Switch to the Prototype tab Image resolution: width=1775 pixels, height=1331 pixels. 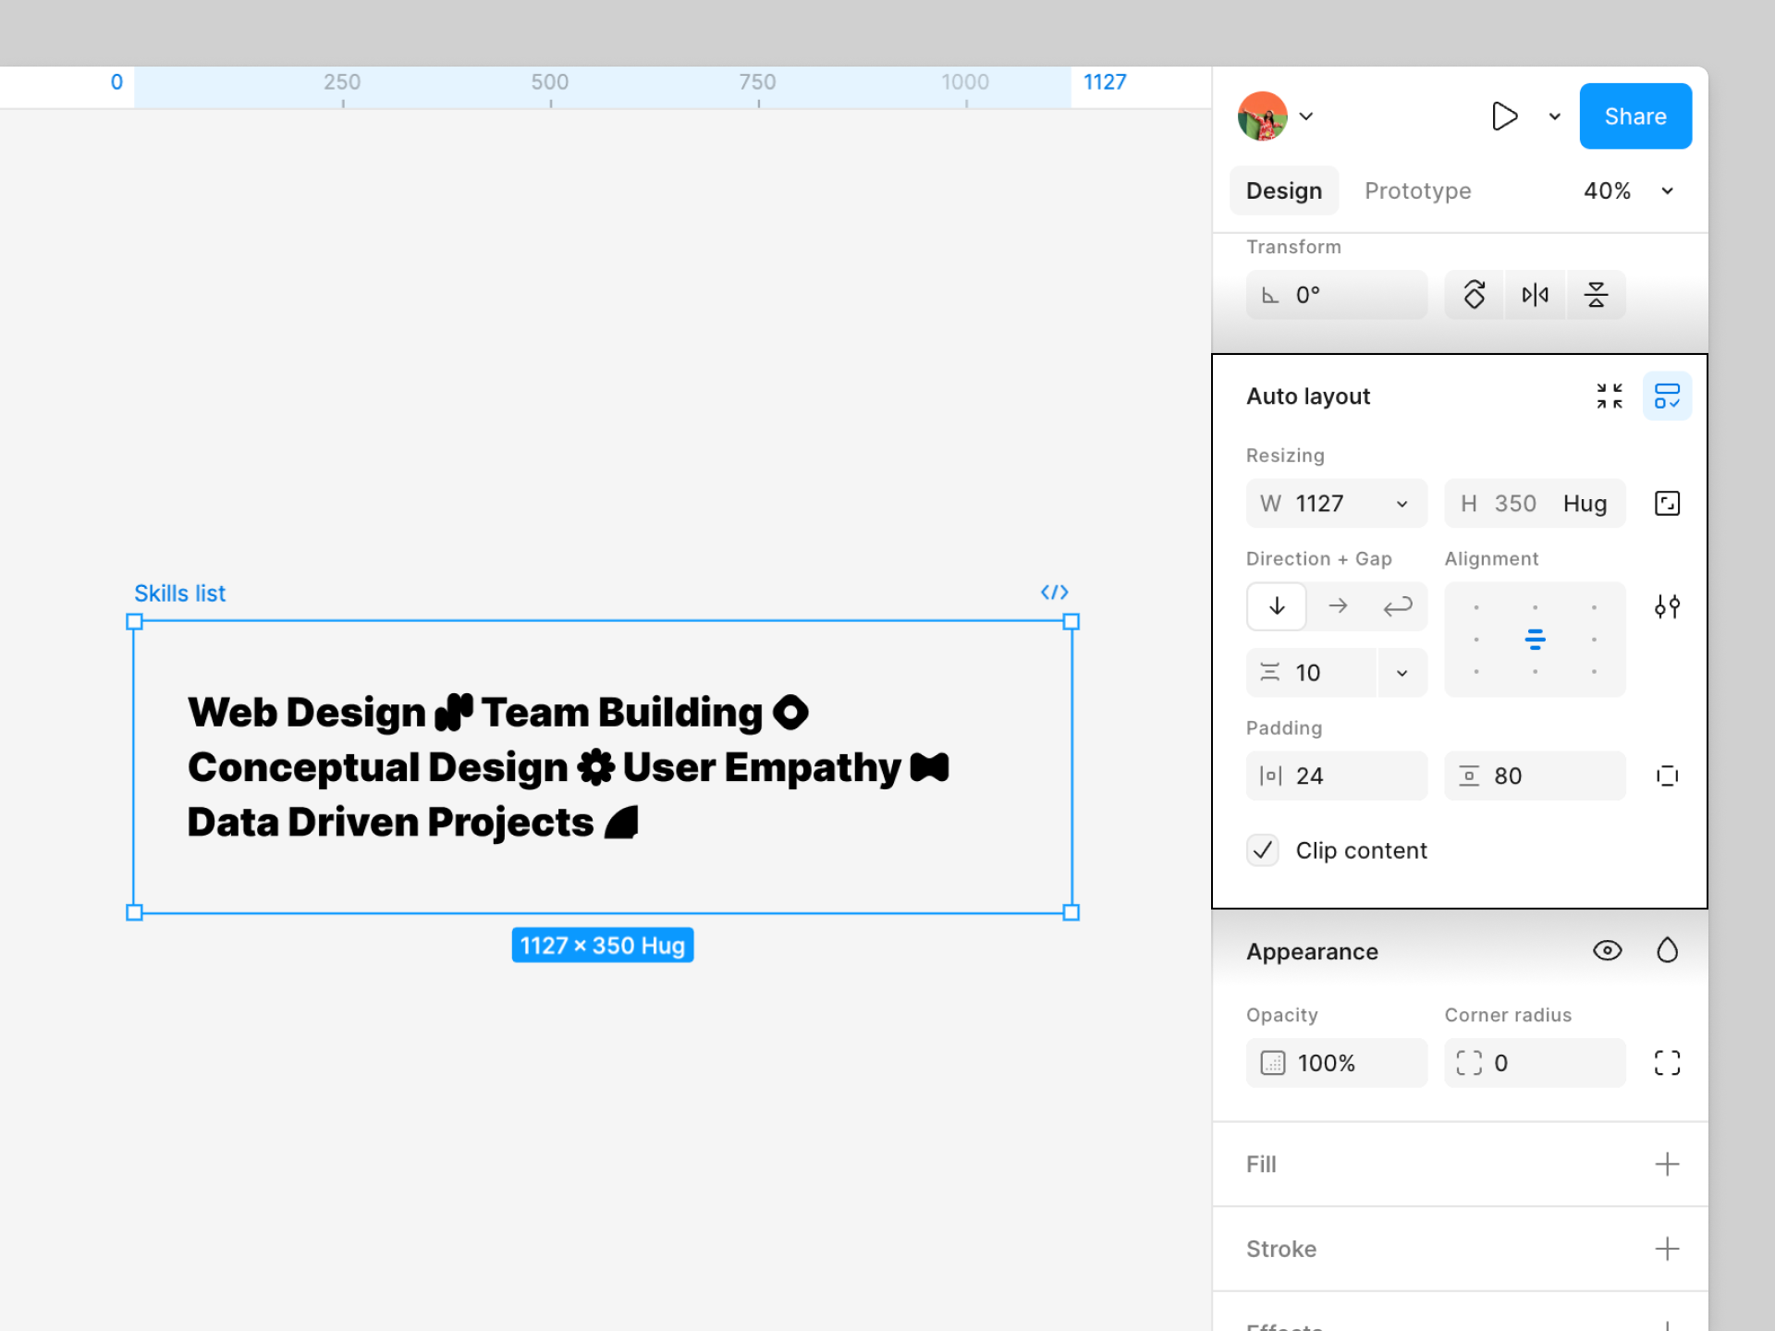[x=1417, y=190]
